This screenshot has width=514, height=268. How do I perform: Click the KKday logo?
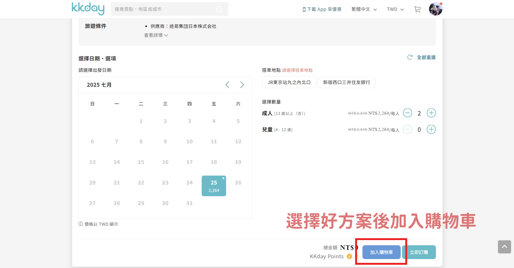(x=88, y=9)
